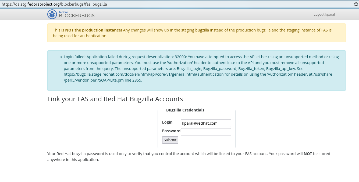Click the Fedora Blockerbugs beetle logo icon
Viewport: 359px width, 182px height.
point(52,14)
